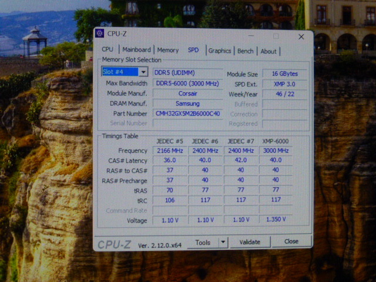
Task: Open the Tools dropdown arrow
Action: pos(223,242)
